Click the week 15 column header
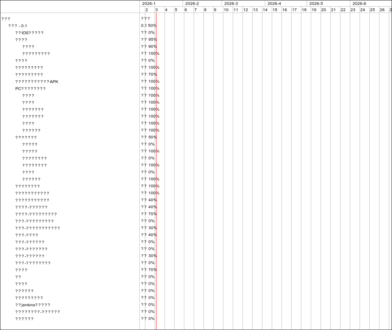The image size is (392, 330). click(275, 10)
